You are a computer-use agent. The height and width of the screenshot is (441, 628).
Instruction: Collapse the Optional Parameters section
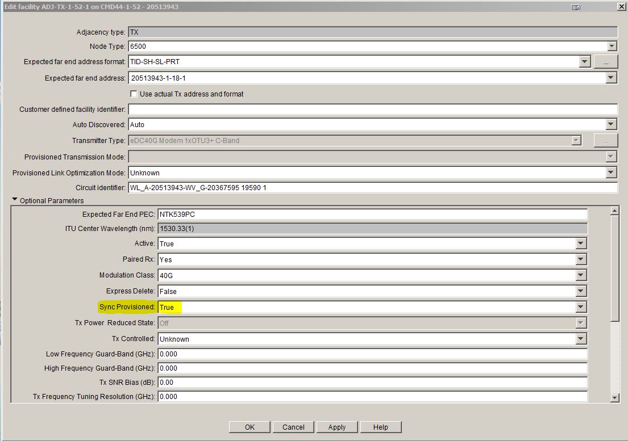pos(15,200)
